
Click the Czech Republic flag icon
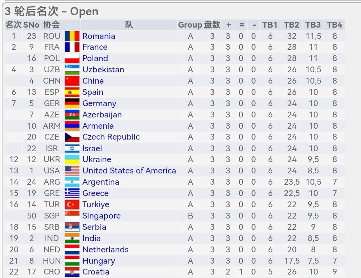click(72, 137)
